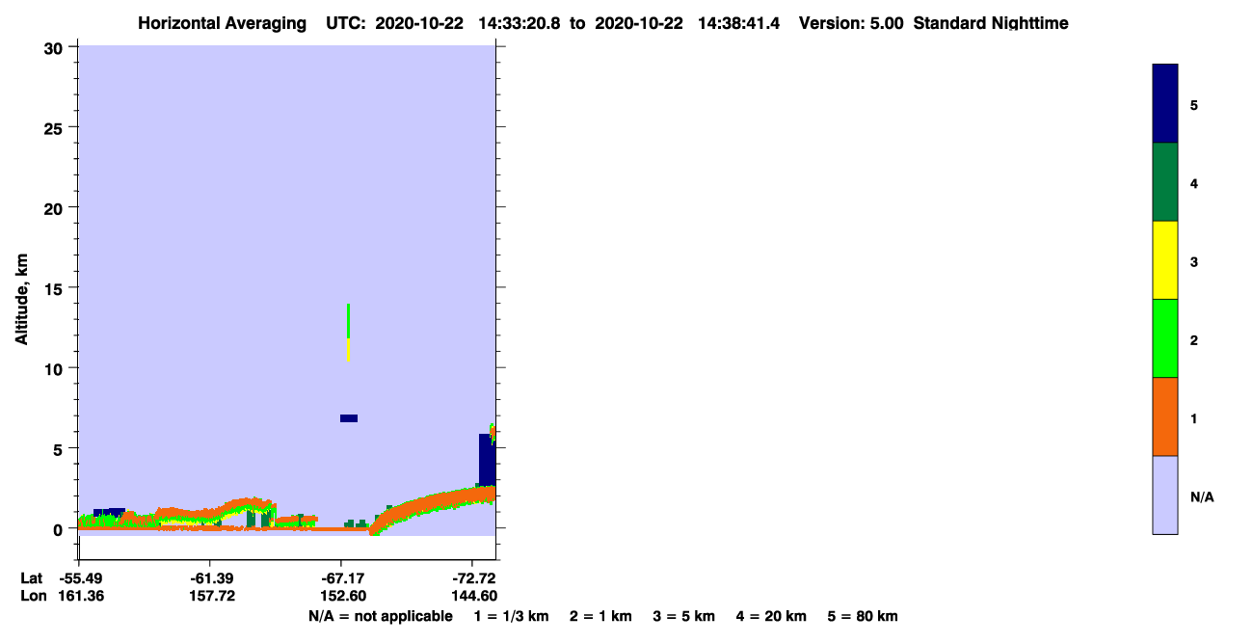Click the color bar label '1'
Screen dimensions: 1253x643
point(1194,418)
